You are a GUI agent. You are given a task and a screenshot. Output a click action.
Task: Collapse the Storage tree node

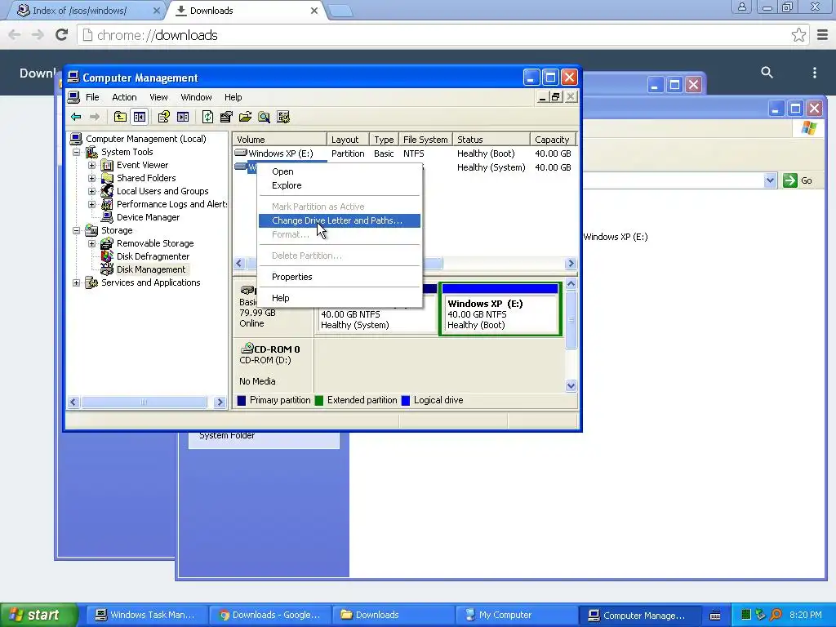click(76, 230)
